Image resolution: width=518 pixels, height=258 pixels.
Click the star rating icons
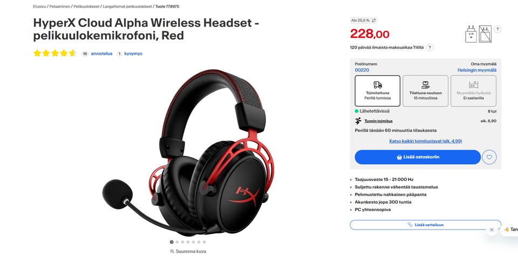[55, 53]
